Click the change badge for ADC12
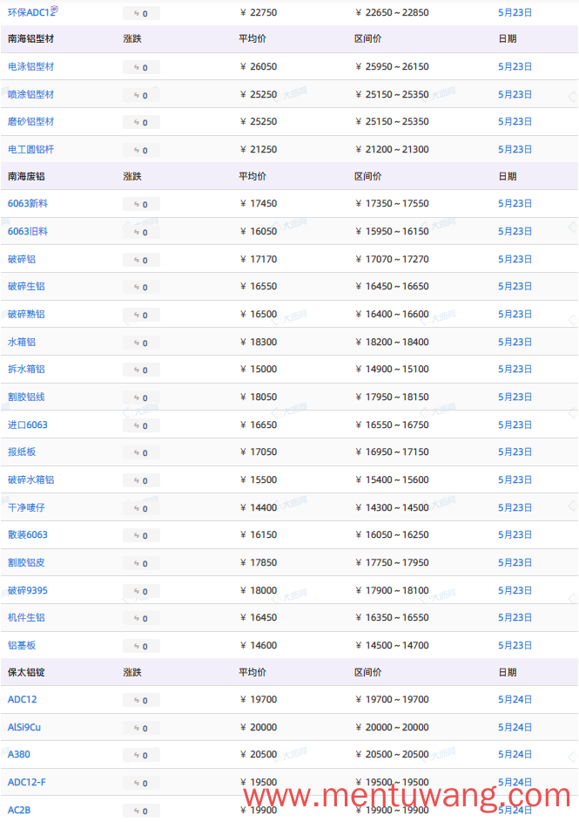The width and height of the screenshot is (579, 822). tap(141, 700)
